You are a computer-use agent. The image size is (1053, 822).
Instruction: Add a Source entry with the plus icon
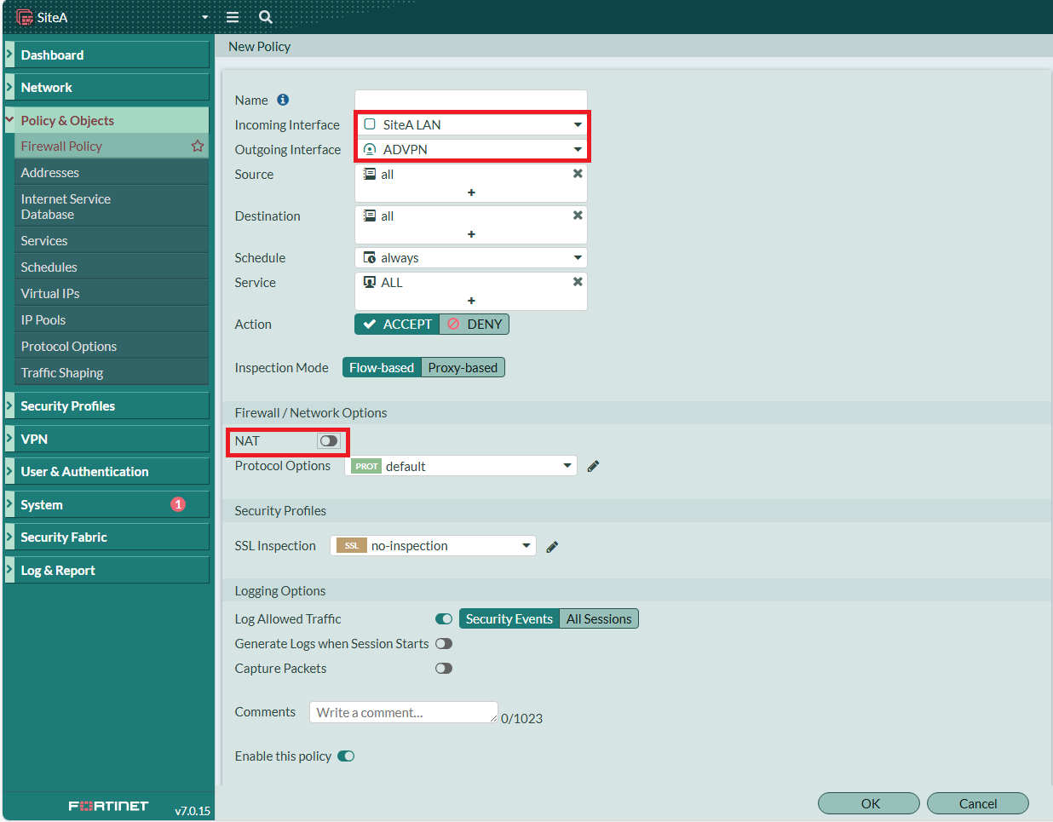pyautogui.click(x=471, y=193)
